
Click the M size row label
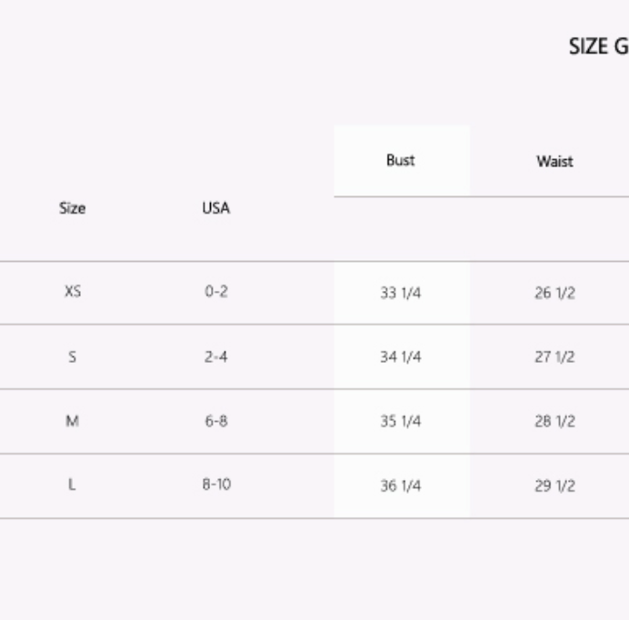[72, 421]
